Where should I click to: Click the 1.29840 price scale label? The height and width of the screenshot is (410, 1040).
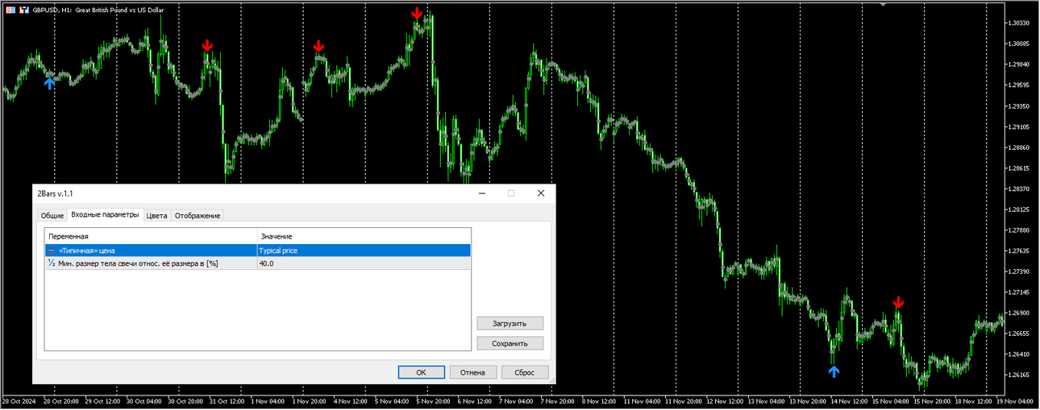pyautogui.click(x=1019, y=64)
